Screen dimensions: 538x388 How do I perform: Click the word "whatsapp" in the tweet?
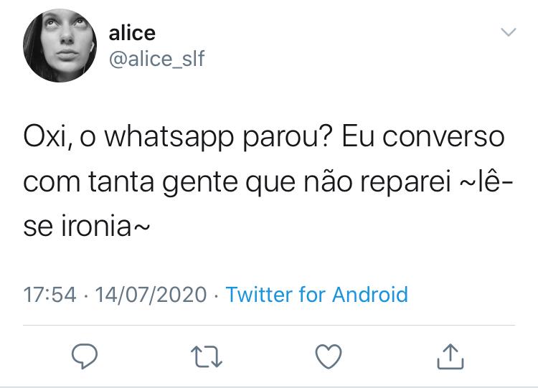[169, 138]
